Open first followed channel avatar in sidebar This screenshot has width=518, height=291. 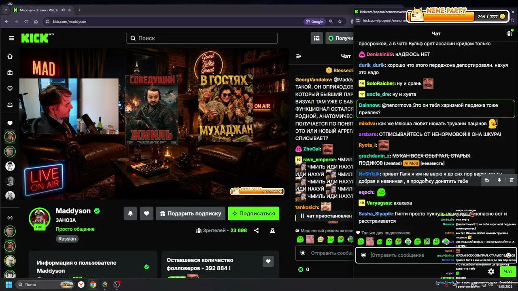pos(10,137)
